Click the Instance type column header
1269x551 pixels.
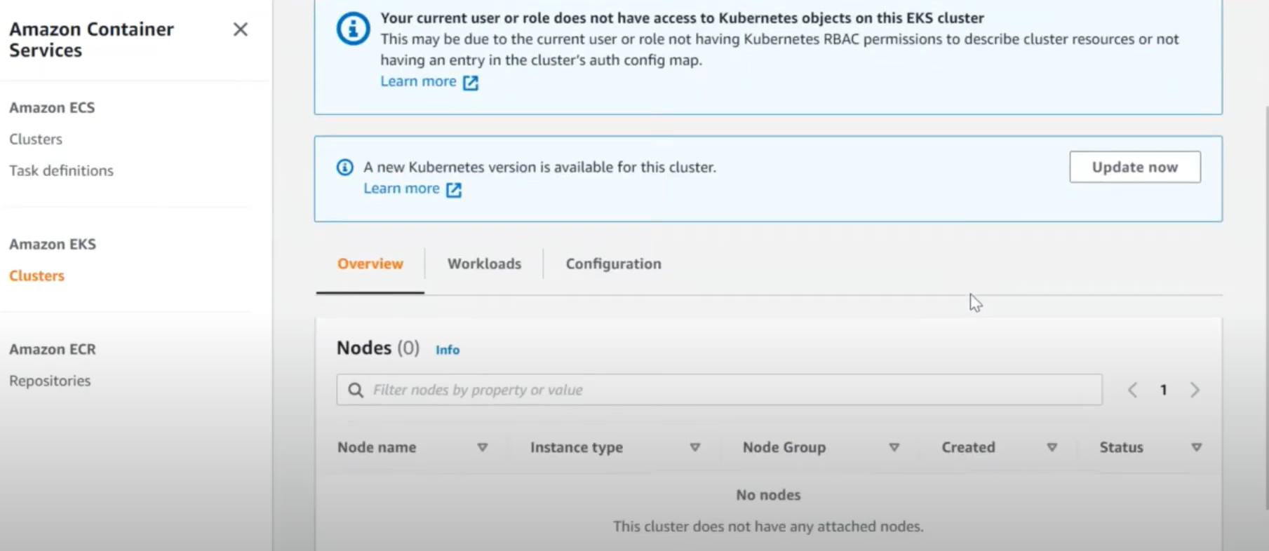pos(577,447)
